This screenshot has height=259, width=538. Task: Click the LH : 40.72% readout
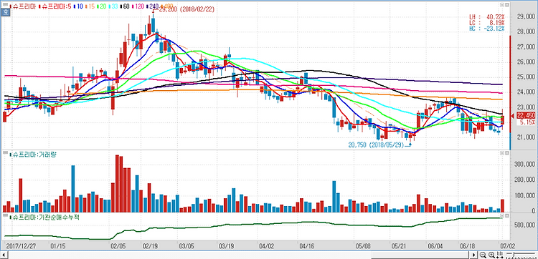[486, 16]
